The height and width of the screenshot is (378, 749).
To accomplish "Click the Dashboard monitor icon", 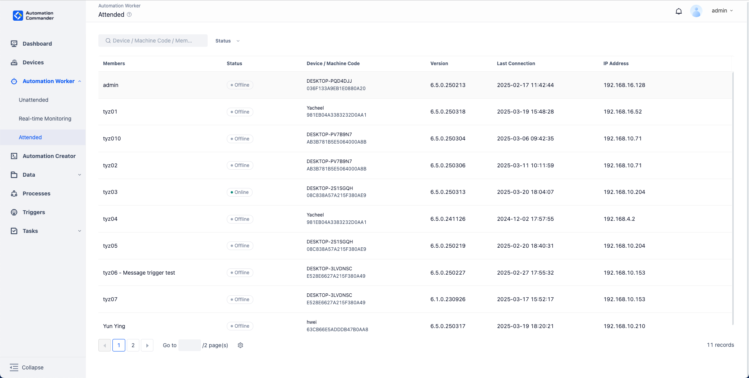I will pyautogui.click(x=14, y=44).
